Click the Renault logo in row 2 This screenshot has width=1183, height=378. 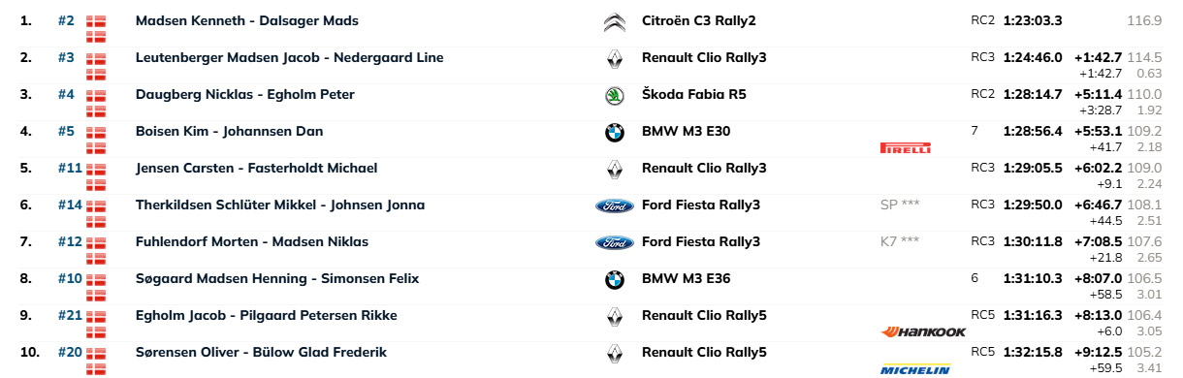[x=614, y=58]
